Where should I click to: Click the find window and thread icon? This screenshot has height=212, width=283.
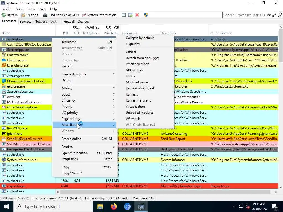[x=130, y=15]
